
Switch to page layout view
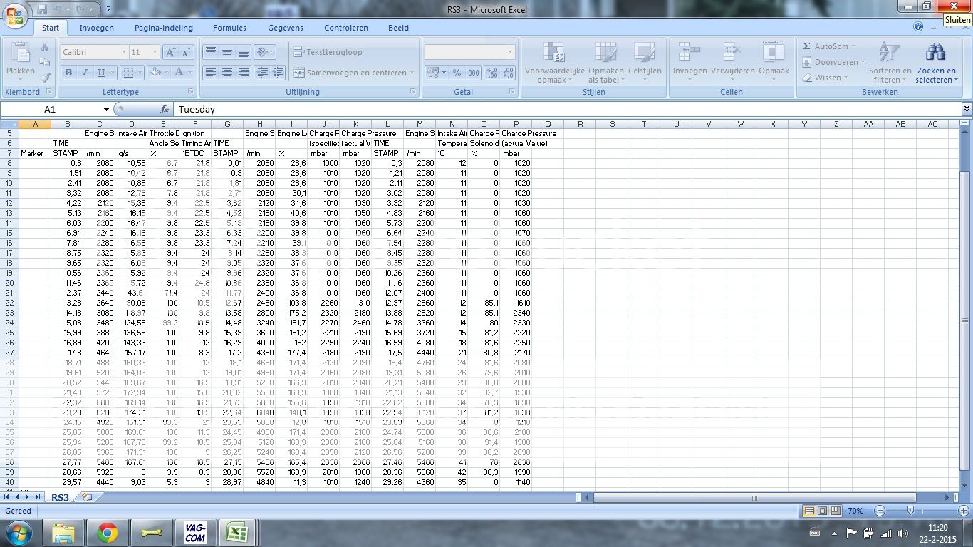tap(822, 511)
